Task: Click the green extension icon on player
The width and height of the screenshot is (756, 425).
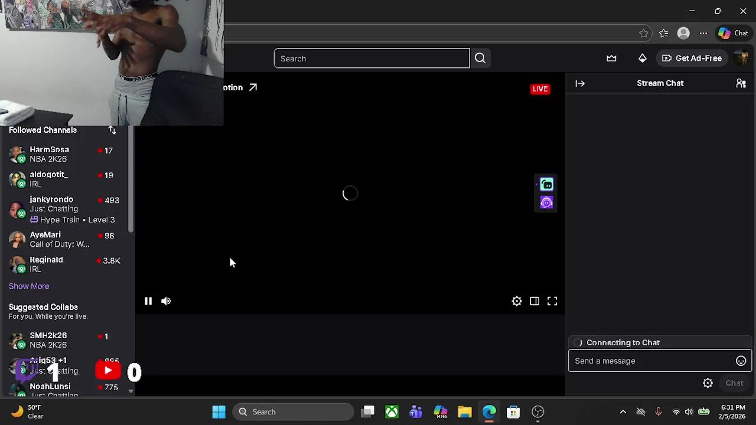Action: point(546,185)
